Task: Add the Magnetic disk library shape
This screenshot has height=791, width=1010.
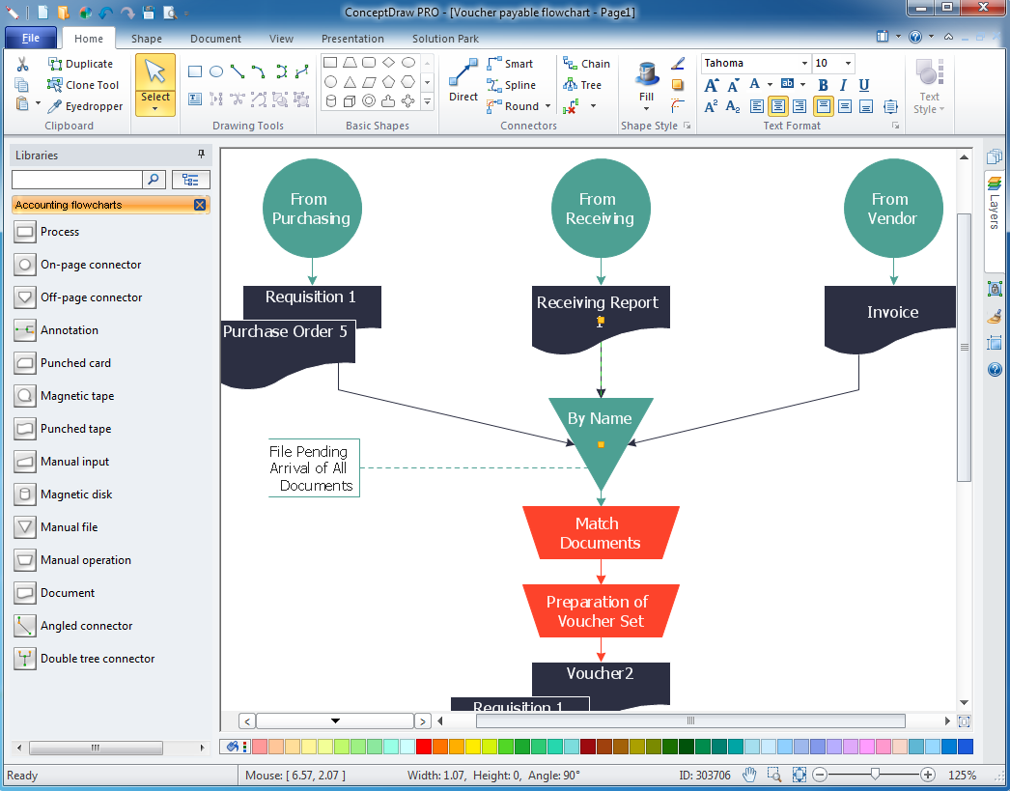Action: click(76, 494)
